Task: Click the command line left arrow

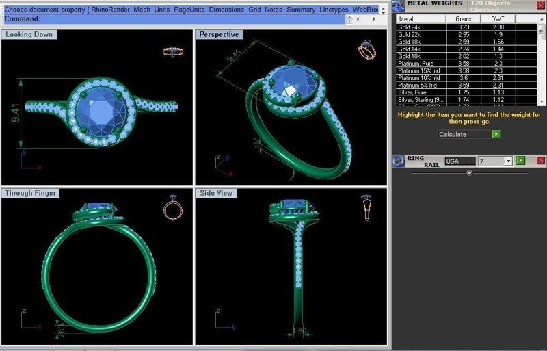Action: 358,19
